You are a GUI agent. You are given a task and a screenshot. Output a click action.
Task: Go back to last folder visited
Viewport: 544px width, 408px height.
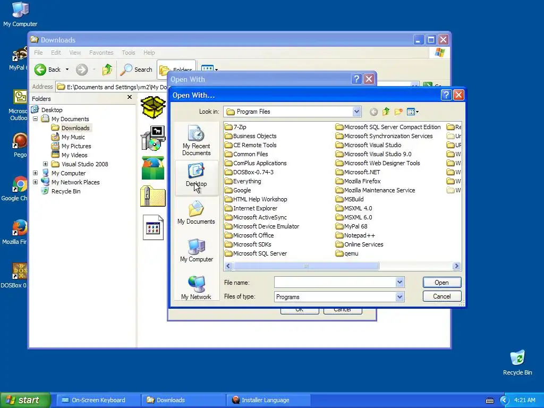click(x=373, y=112)
